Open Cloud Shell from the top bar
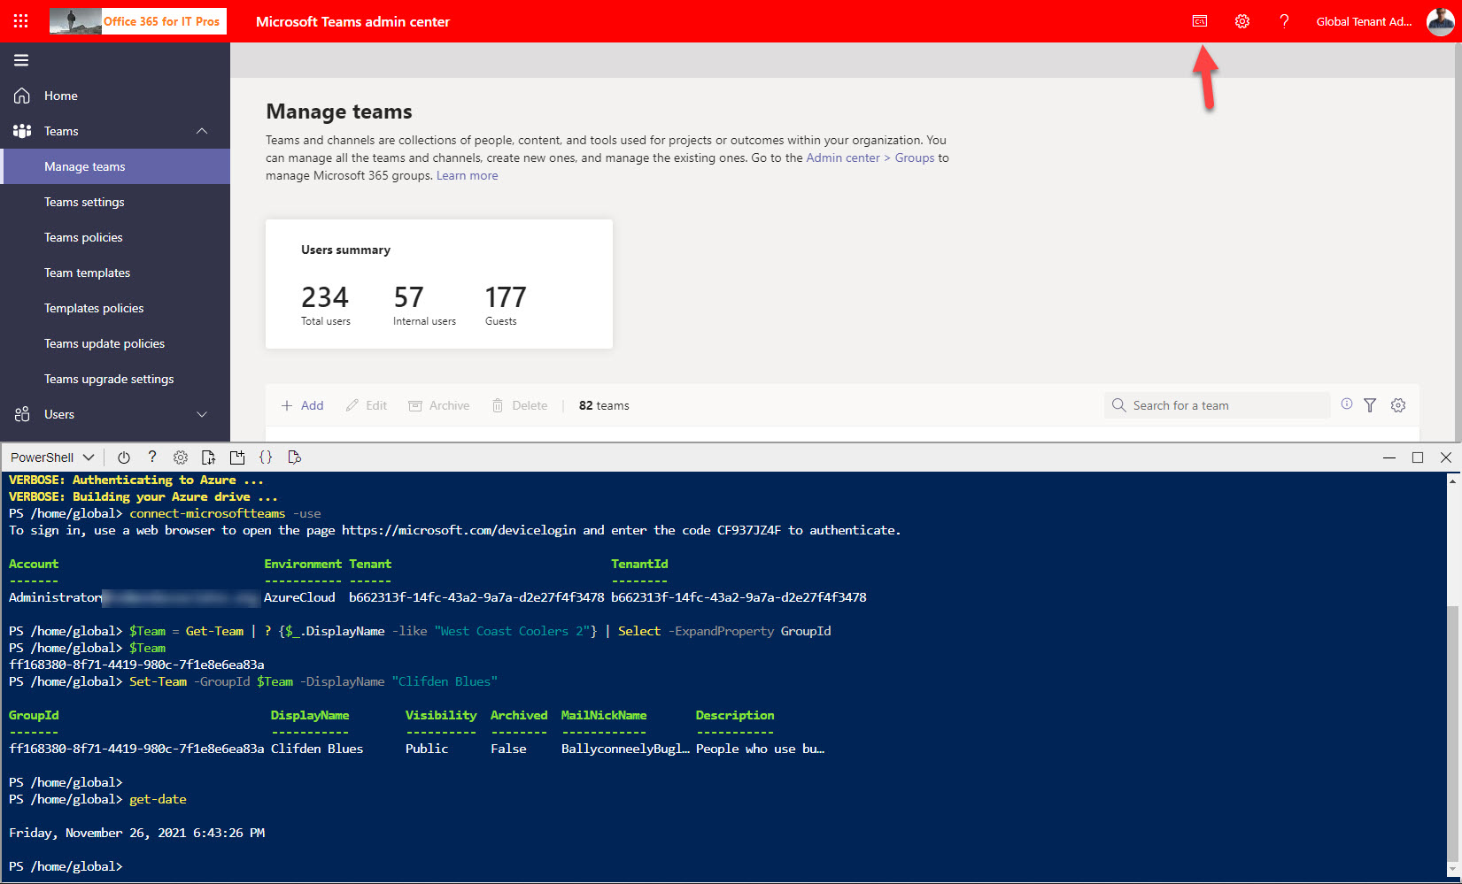Image resolution: width=1462 pixels, height=884 pixels. coord(1200,20)
